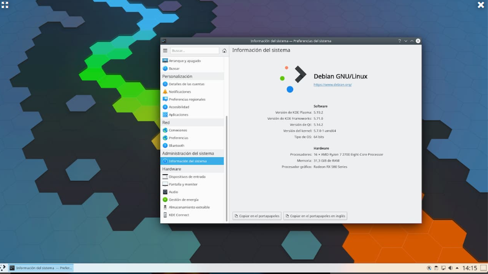Image resolution: width=488 pixels, height=274 pixels.
Task: Click the sidebar vertical scrollbar
Action: coord(227,168)
